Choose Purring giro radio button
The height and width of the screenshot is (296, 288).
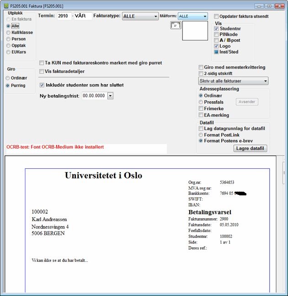pos(8,86)
